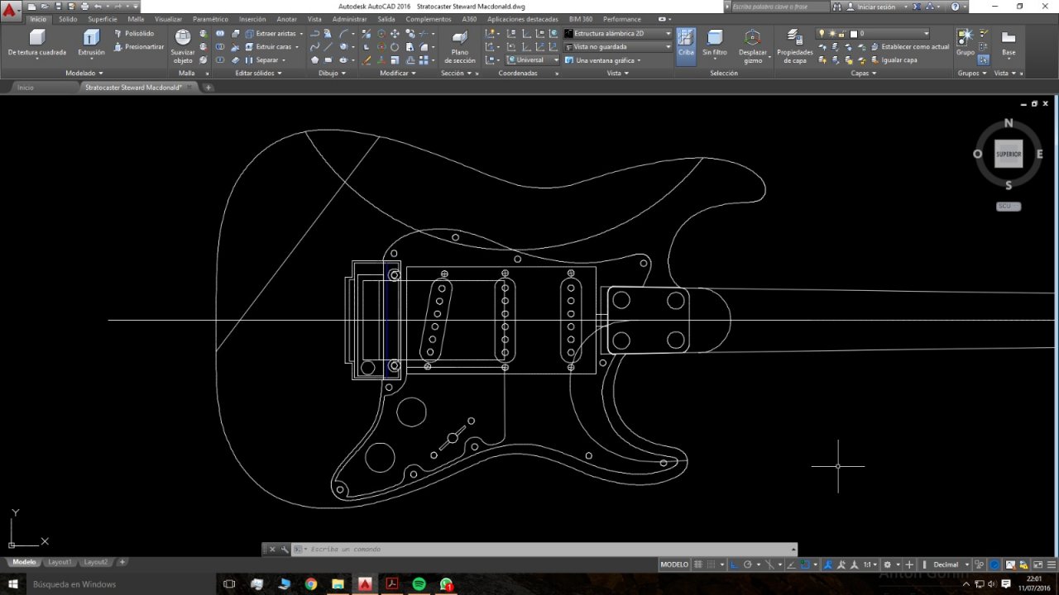Click the command line input field
Viewport: 1059px width, 595px height.
click(547, 550)
